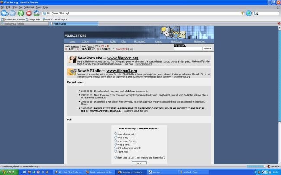
Task: Select I dont know poll option
Action: 115,151
